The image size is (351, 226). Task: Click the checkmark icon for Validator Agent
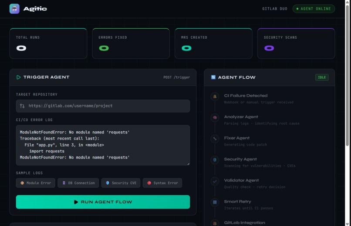tap(215, 181)
